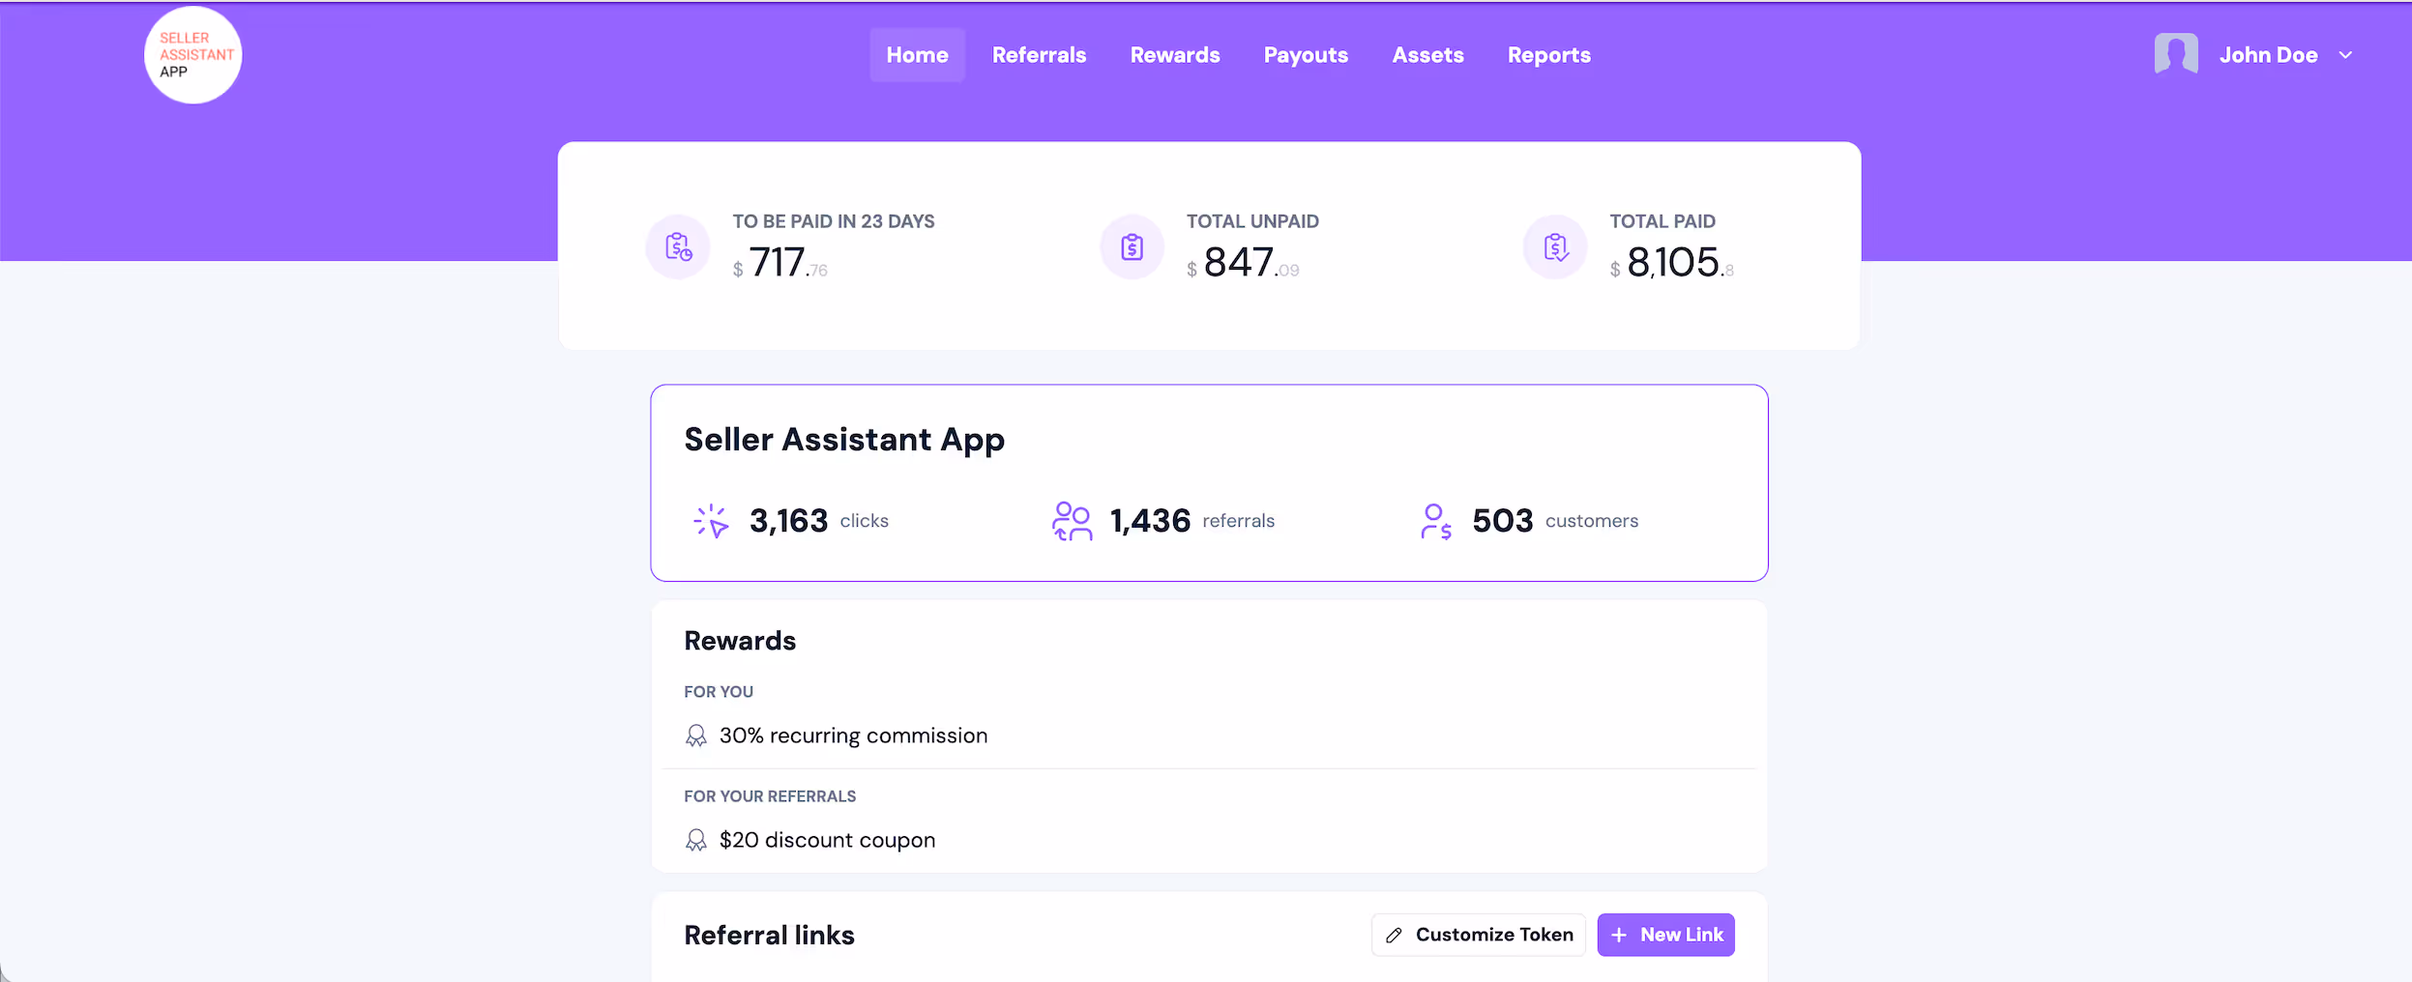2412x982 pixels.
Task: Open the Home tab
Action: pyautogui.click(x=917, y=55)
